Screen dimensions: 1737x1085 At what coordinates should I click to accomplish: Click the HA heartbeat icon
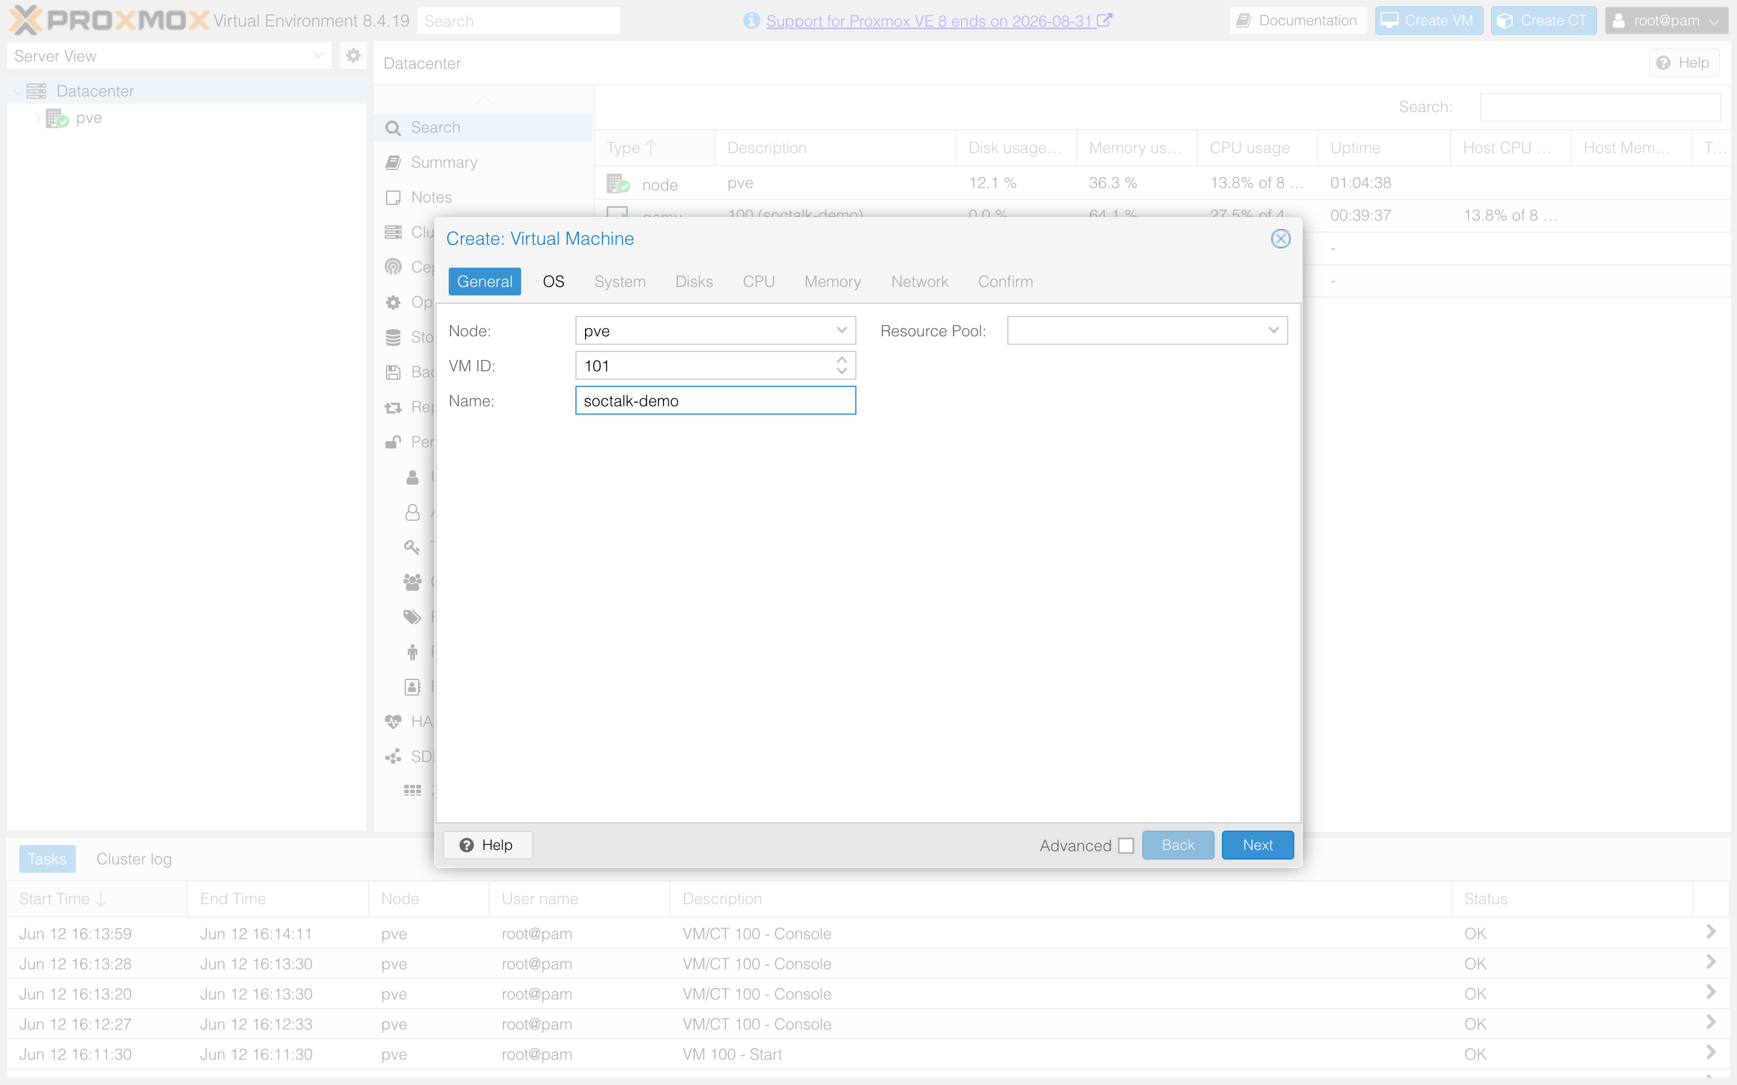pos(393,722)
